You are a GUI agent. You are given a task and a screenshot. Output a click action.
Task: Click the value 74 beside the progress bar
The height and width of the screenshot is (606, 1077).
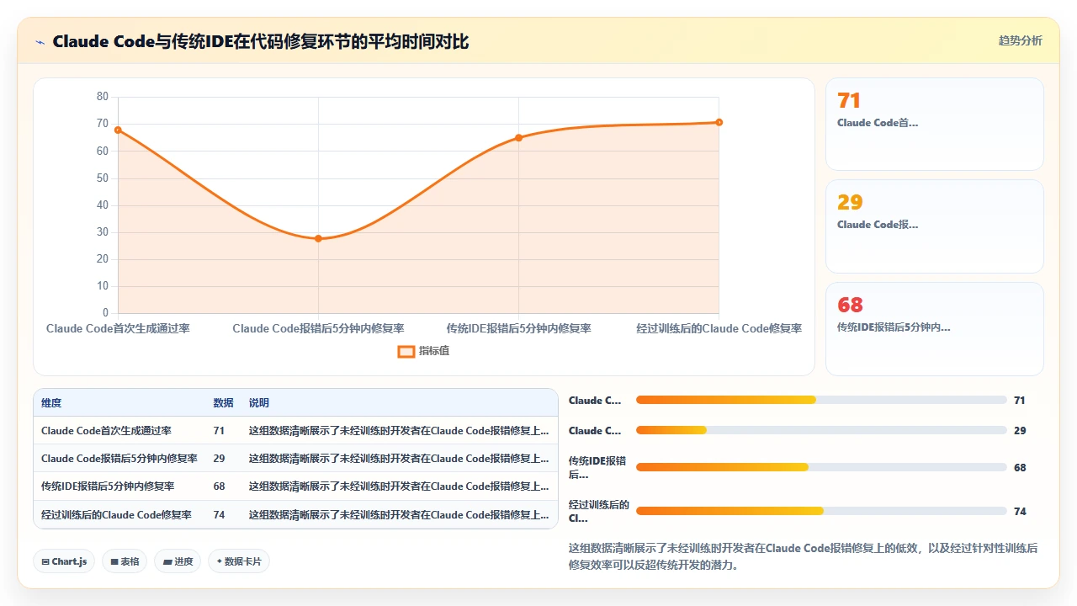pyautogui.click(x=1020, y=512)
